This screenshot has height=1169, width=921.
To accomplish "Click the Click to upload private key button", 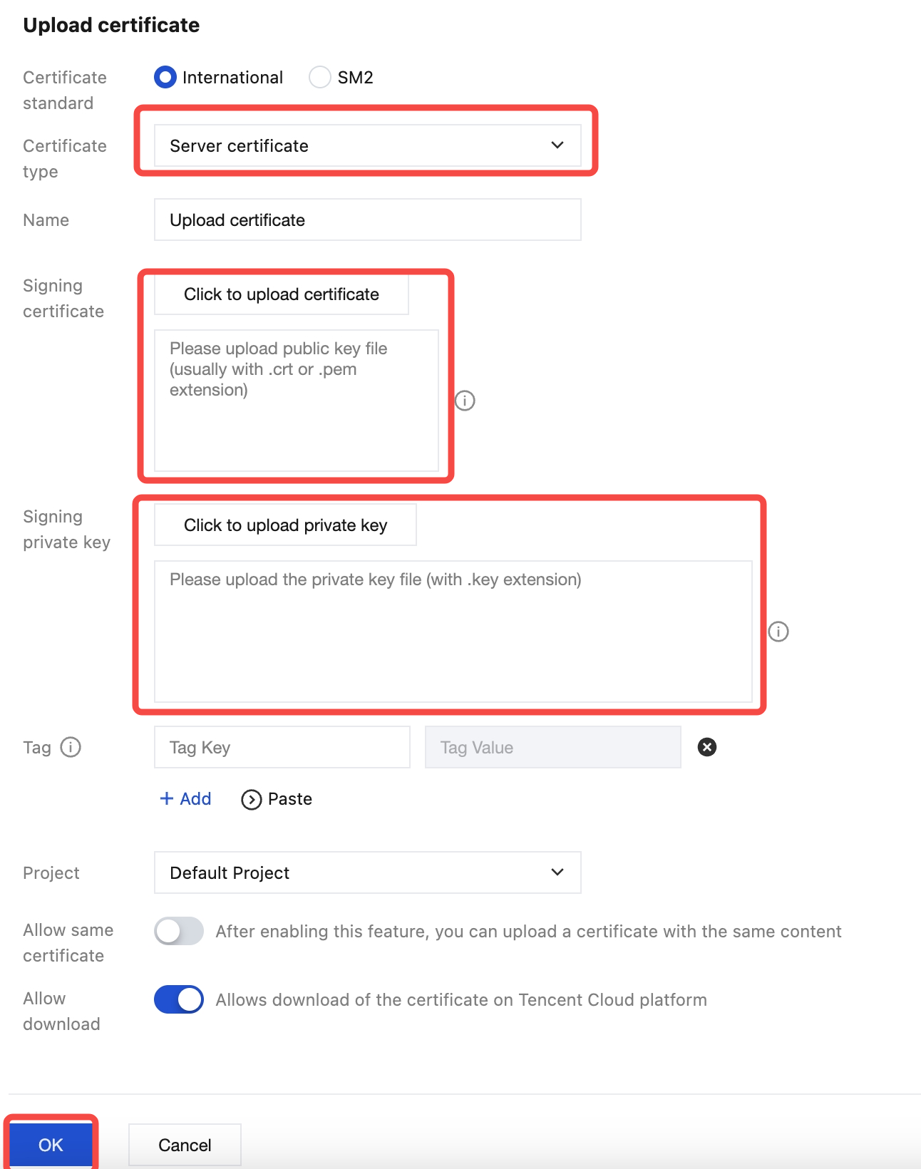I will tap(285, 525).
